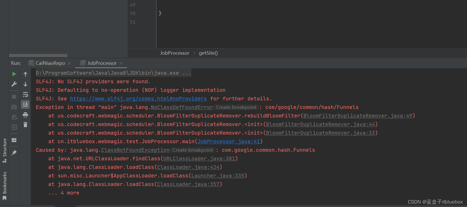467x207 pixels.
Task: Open BloomFilterDuplicateRemover.java:33 link
Action: click(x=320, y=133)
